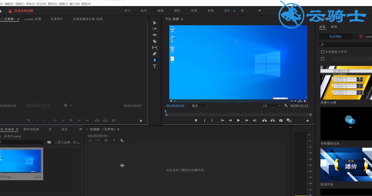This screenshot has height=196, width=372.
Task: Mark In point in Program monitor
Action: (205, 121)
